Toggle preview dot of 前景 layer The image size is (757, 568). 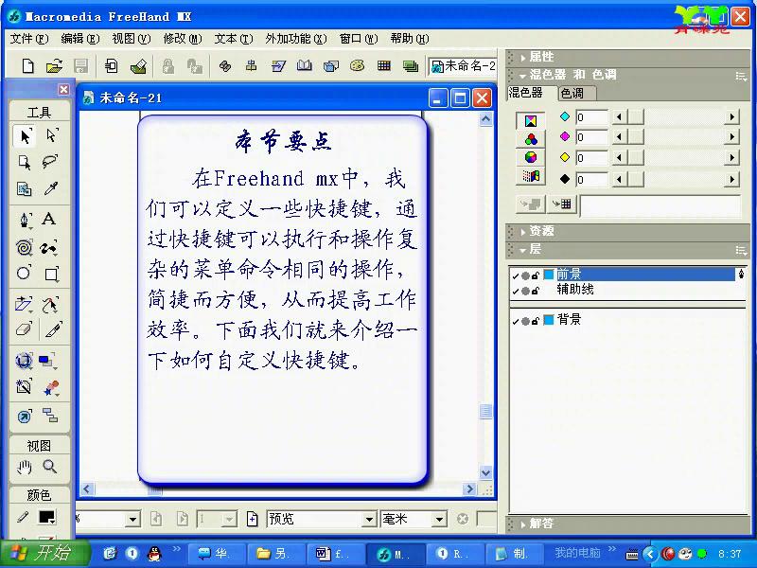(525, 276)
